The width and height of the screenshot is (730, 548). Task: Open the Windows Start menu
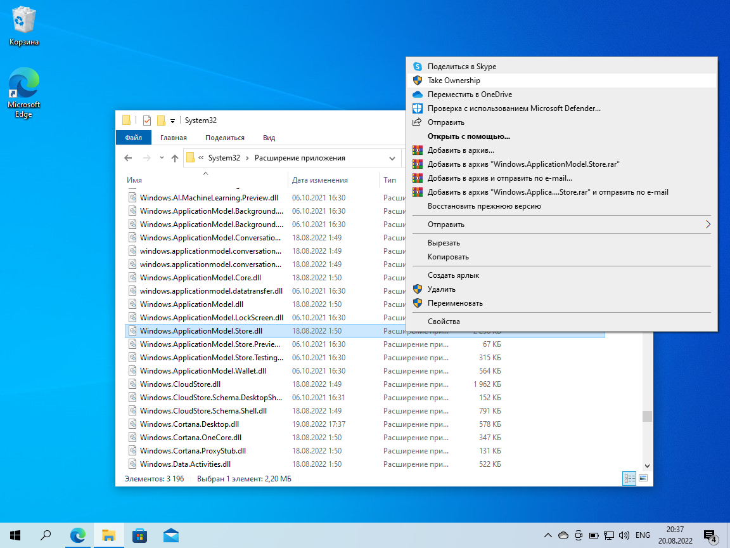pyautogui.click(x=15, y=535)
